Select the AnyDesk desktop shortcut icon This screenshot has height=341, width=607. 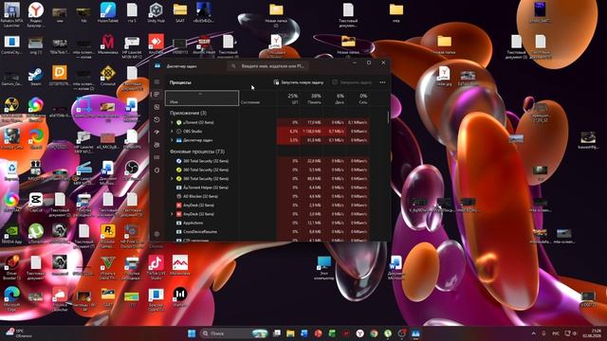tap(156, 44)
